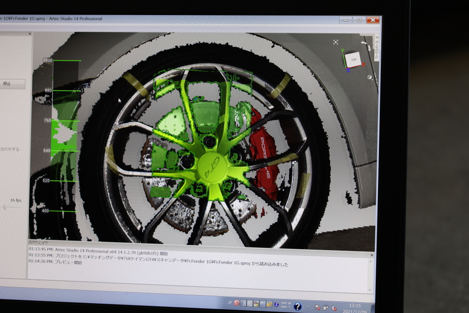Click the fit-to-view frame icon
469x313 pixels.
336,42
